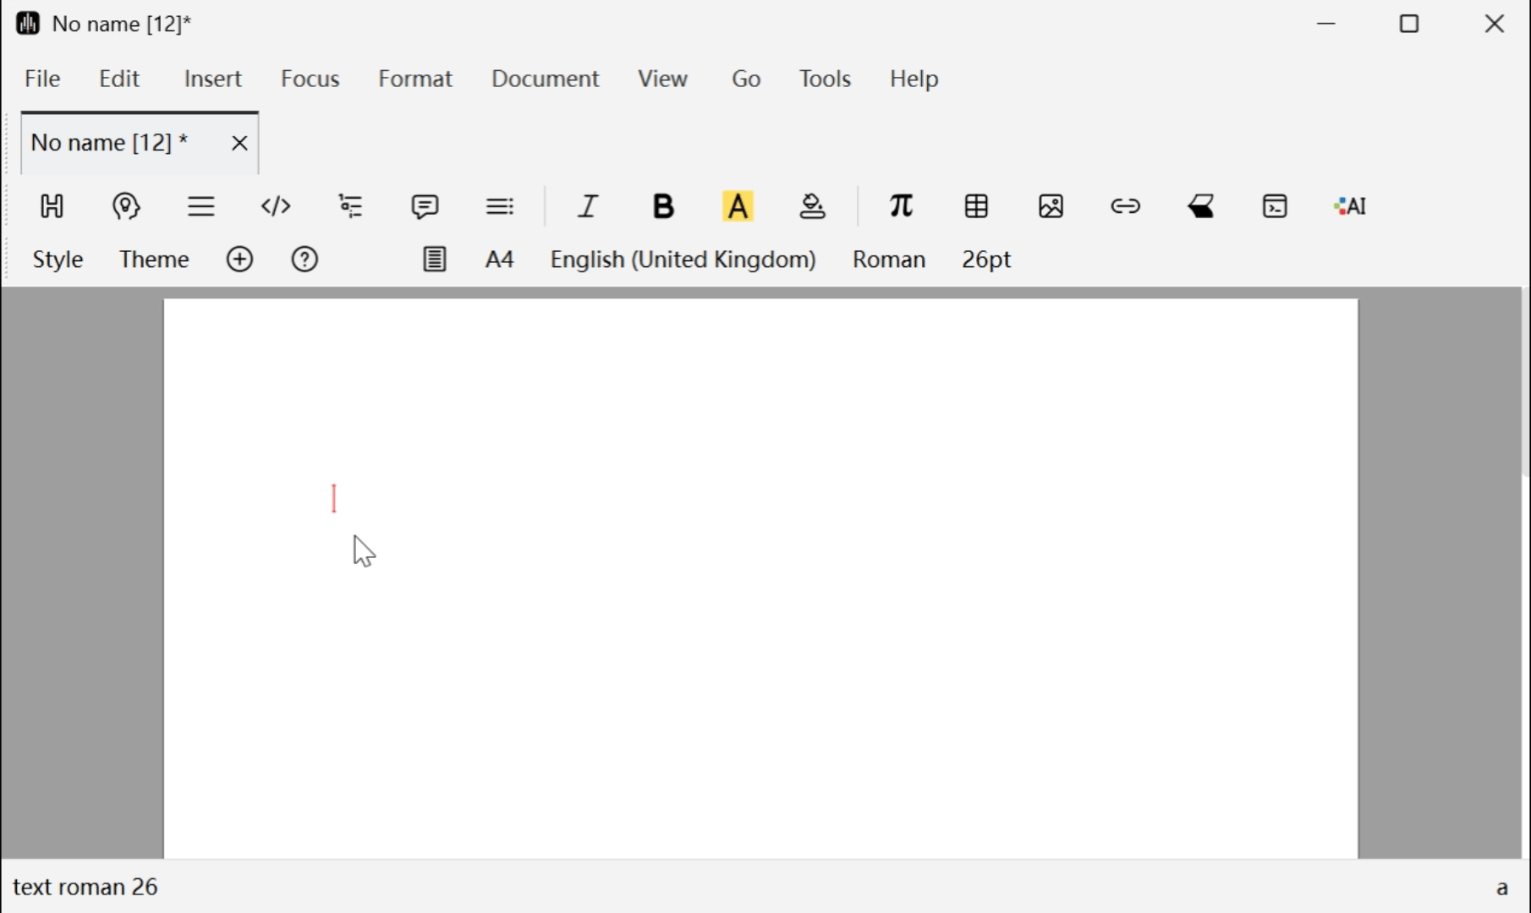Toggle italic text formatting

click(x=588, y=206)
